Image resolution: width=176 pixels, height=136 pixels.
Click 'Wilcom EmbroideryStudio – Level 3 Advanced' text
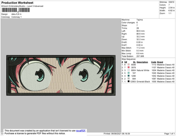pos(22,6)
